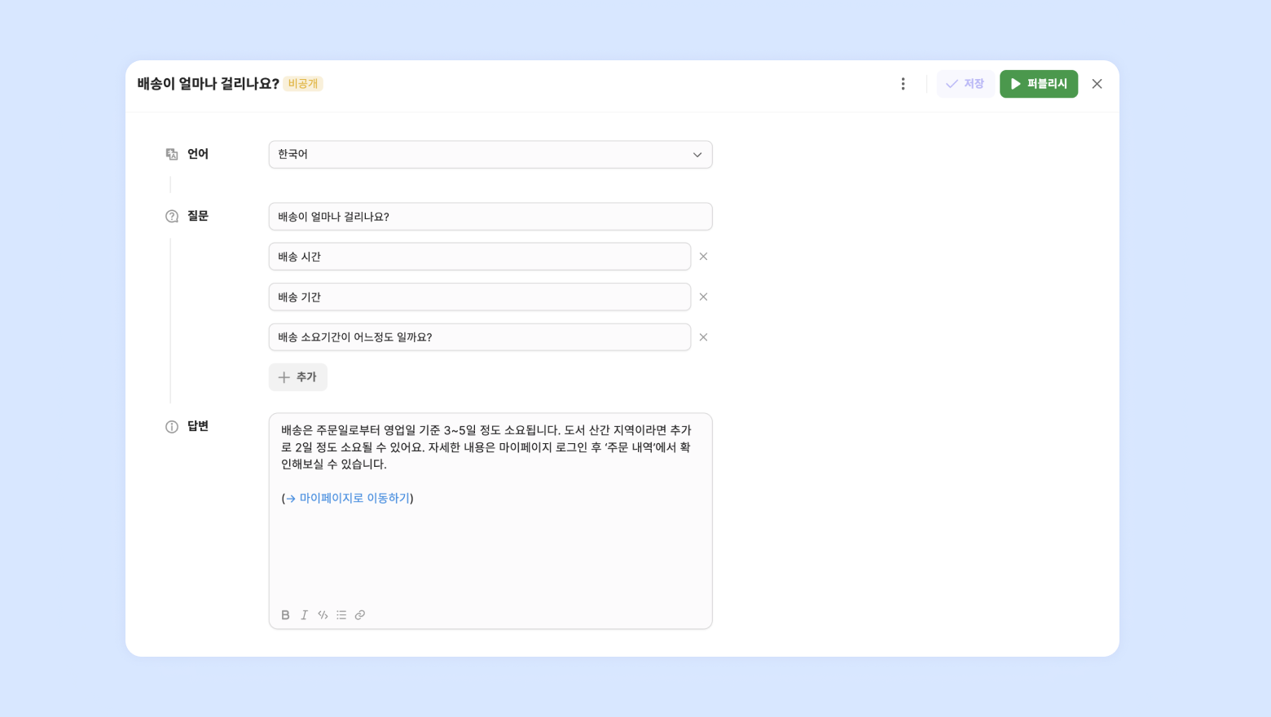Click the 답변 label
1271x717 pixels.
(198, 426)
